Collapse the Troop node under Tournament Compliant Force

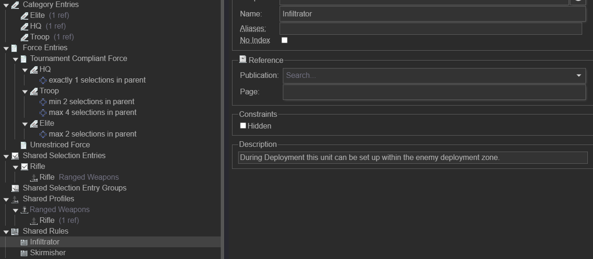coord(25,91)
